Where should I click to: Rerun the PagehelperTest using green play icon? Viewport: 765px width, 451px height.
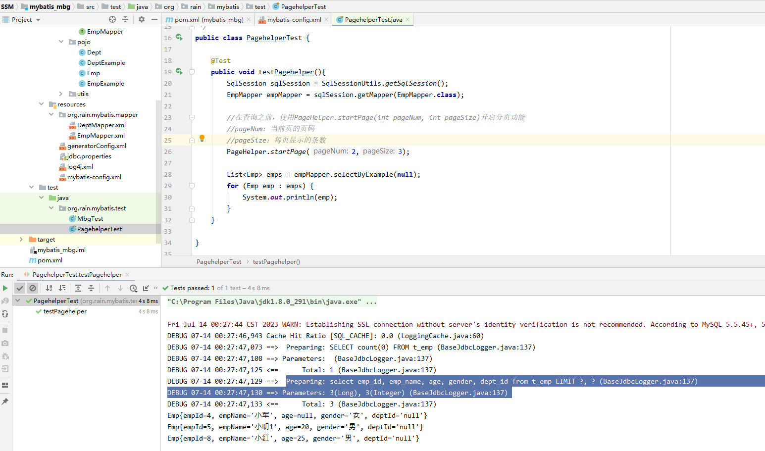[5, 288]
